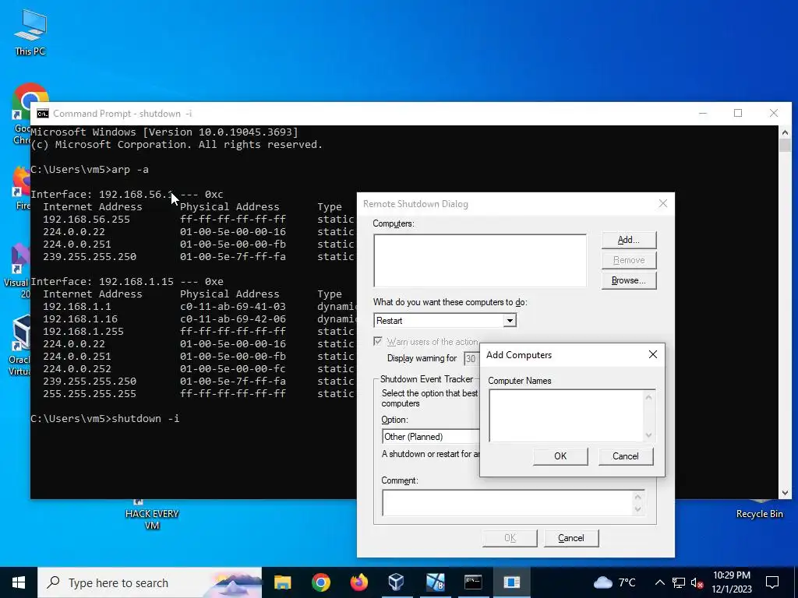Click into the Computer Names text box
Screen dimensions: 798x598
click(x=566, y=416)
